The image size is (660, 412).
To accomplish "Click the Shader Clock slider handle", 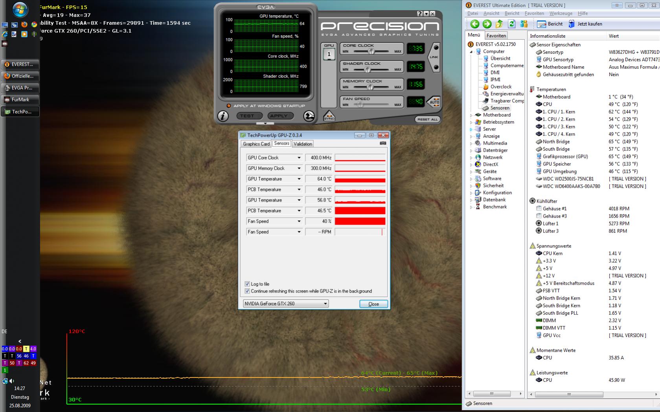I will coord(367,70).
